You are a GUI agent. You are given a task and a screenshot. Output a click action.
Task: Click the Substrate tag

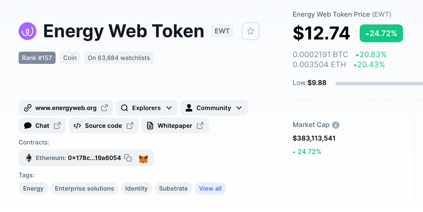click(x=173, y=188)
